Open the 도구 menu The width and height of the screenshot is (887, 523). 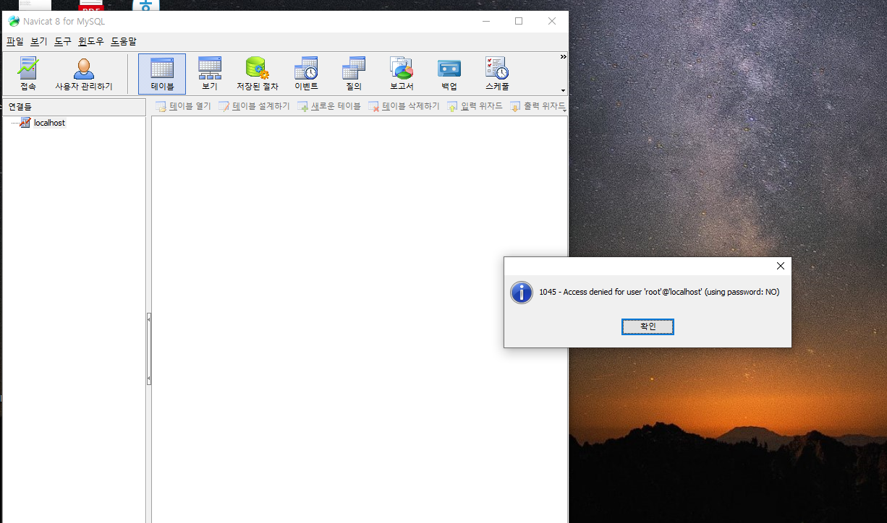pos(63,42)
